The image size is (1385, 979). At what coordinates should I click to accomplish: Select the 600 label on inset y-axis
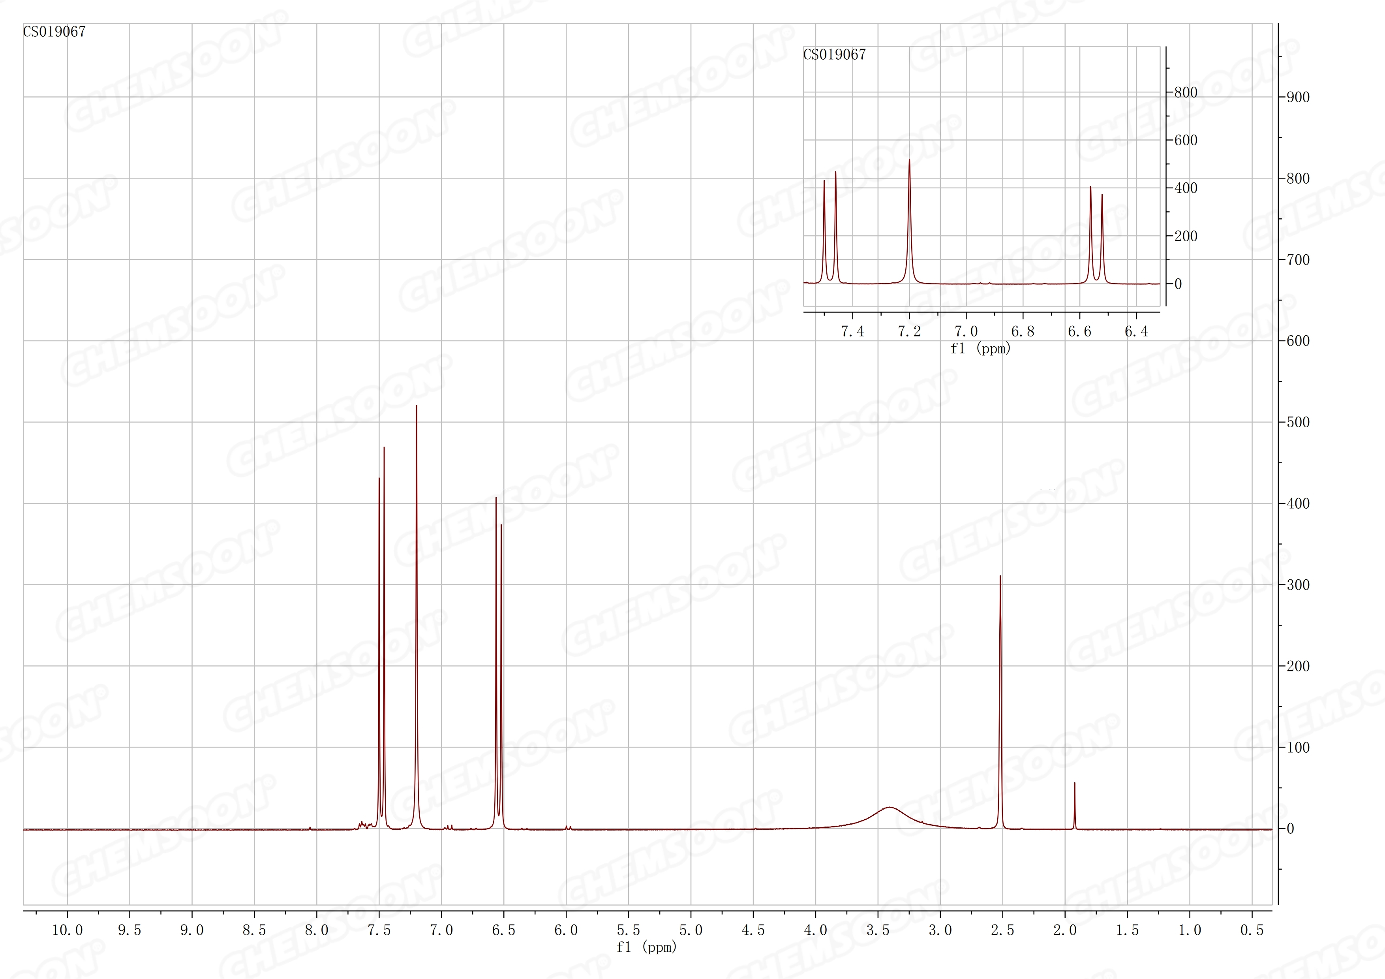coord(1186,140)
